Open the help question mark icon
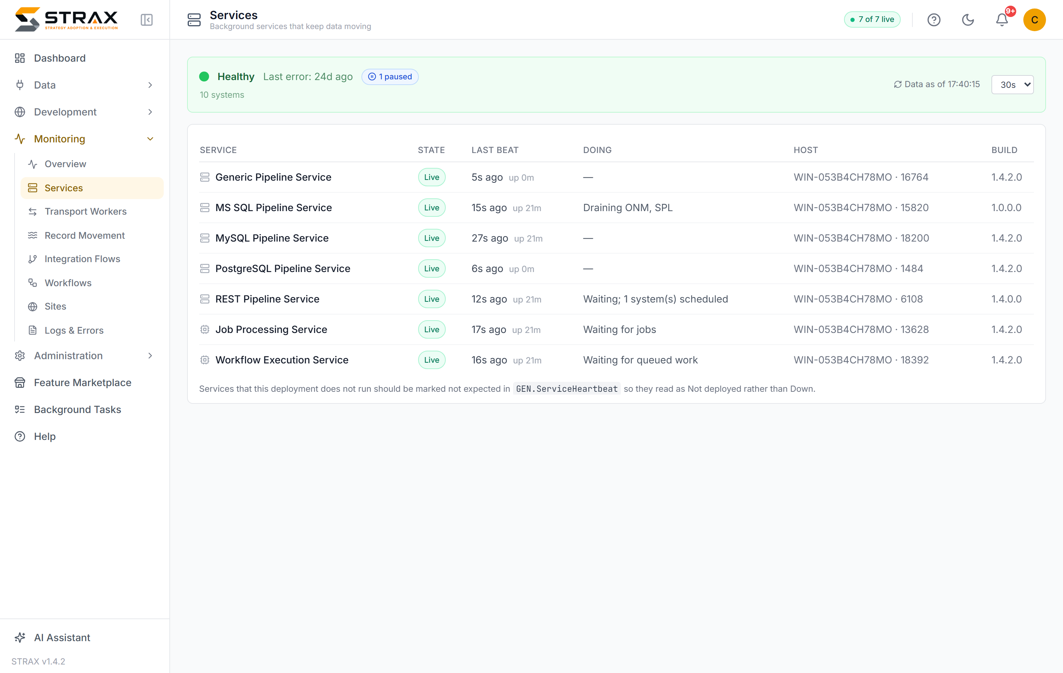Viewport: 1063px width, 673px height. pyautogui.click(x=934, y=20)
